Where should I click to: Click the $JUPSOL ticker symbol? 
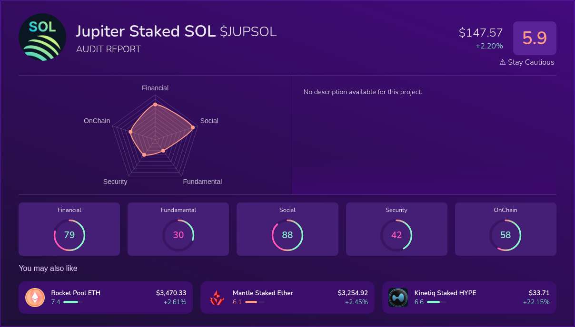tap(248, 31)
